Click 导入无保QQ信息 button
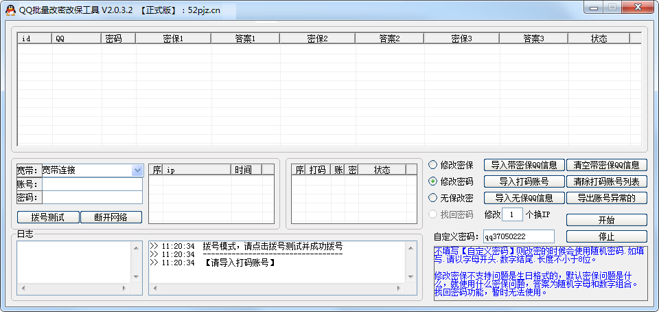This screenshot has height=312, width=659. point(524,198)
